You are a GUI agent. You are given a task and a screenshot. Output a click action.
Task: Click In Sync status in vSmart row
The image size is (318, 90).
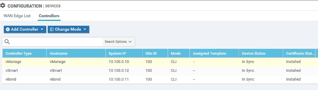click(248, 71)
